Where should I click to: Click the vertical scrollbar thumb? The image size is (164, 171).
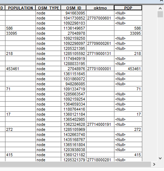coord(160,14)
